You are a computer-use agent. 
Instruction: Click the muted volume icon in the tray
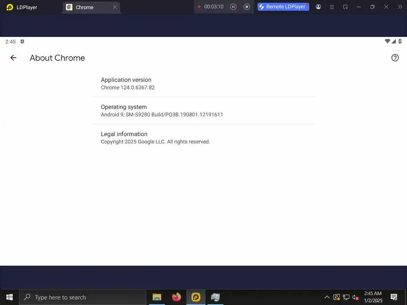(x=355, y=297)
